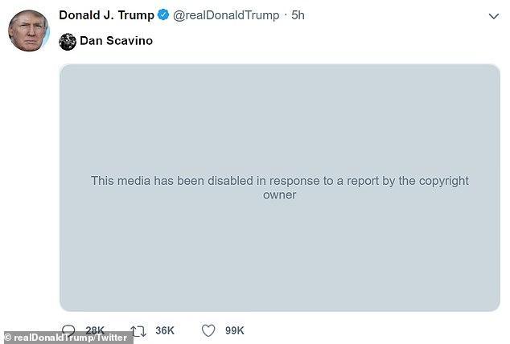Click 'realDonaldTrump' in the watermark caption

[x=53, y=338]
